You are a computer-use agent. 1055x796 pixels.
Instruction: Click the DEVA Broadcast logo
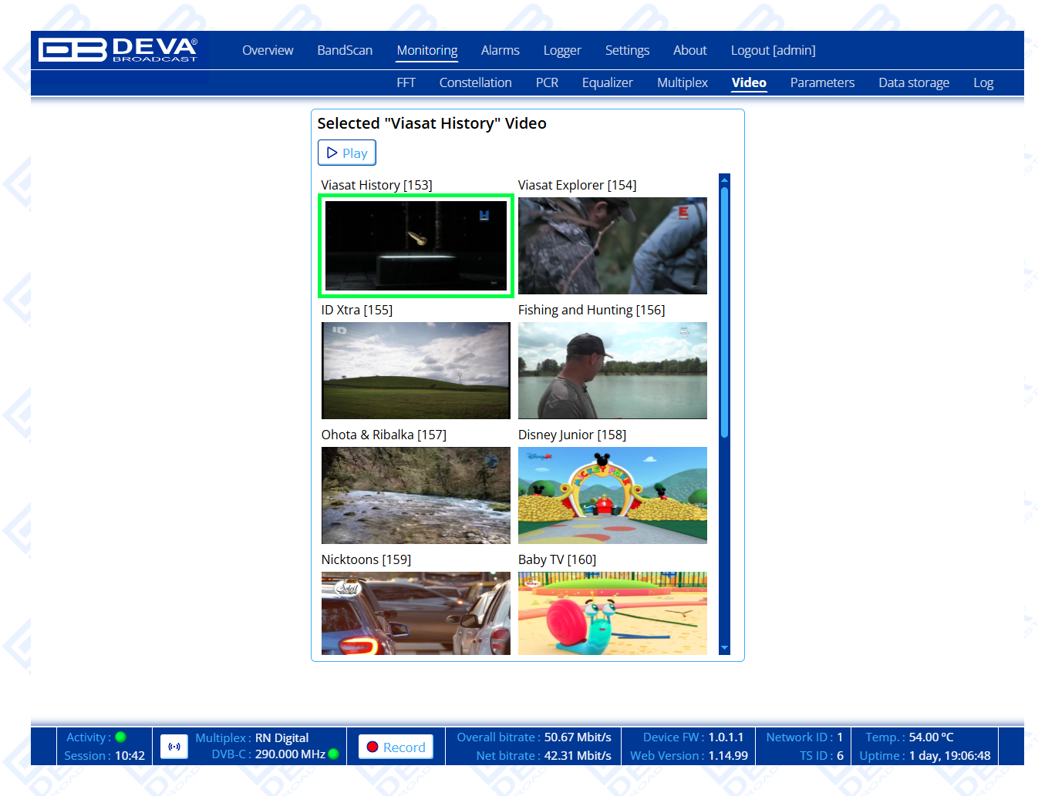118,50
